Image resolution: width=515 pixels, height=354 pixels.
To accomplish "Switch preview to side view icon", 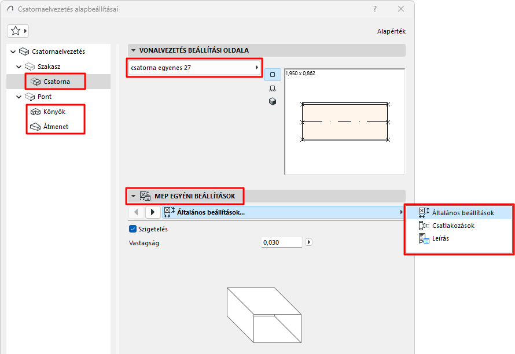I will coord(272,87).
